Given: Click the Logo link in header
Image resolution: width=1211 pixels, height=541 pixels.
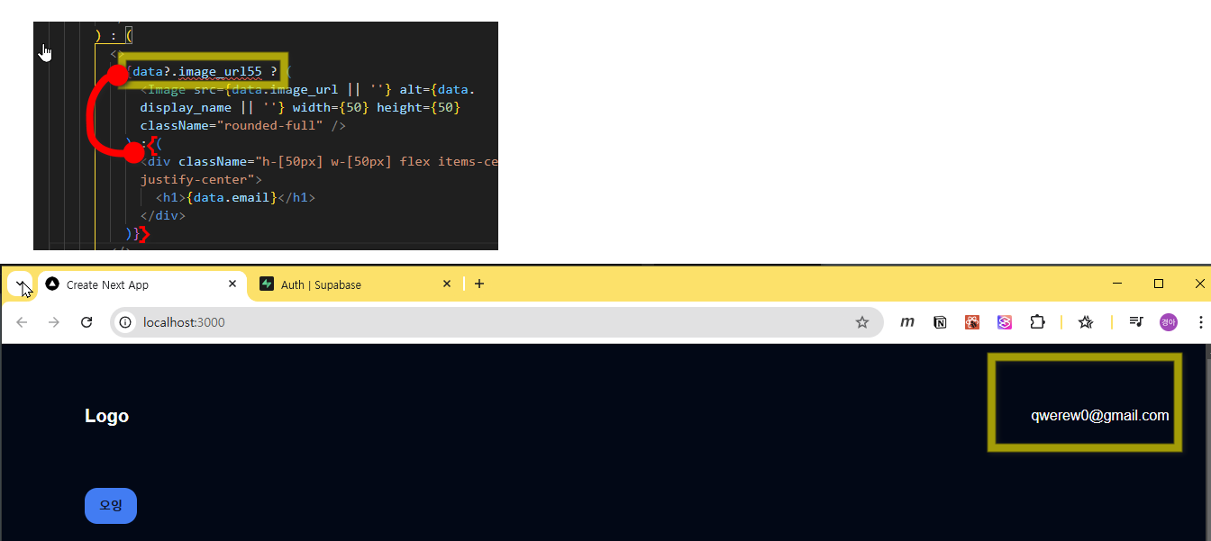Looking at the screenshot, I should tap(106, 416).
